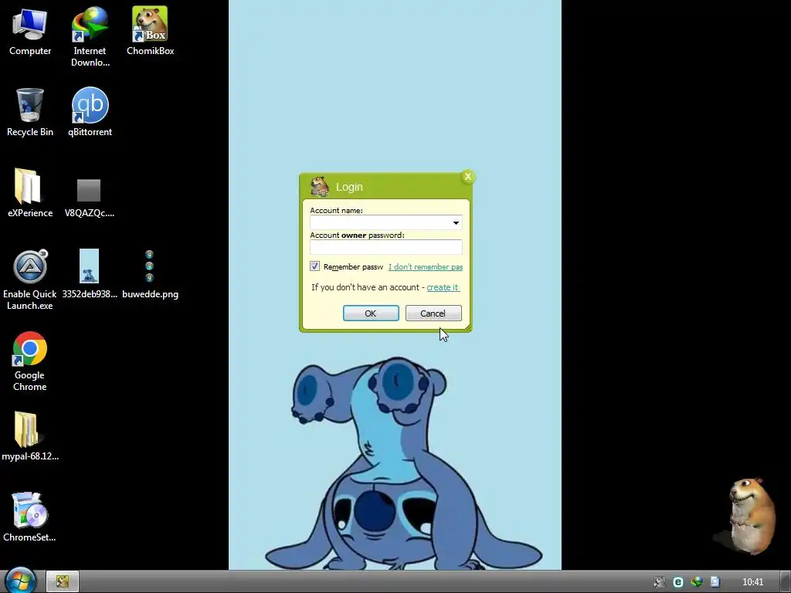
Task: Click the ESET tray icon
Action: coord(678,582)
